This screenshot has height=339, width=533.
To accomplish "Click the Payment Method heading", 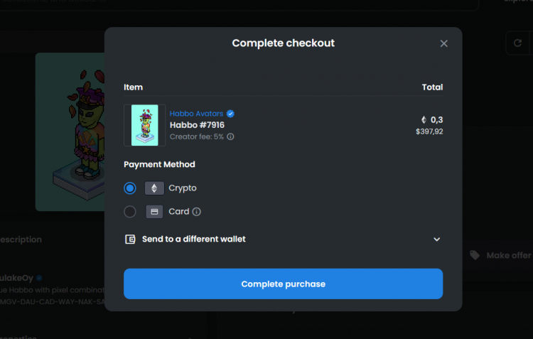I will pos(159,165).
